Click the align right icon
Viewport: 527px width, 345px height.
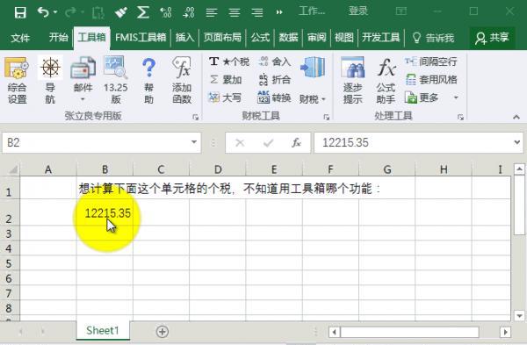(257, 13)
